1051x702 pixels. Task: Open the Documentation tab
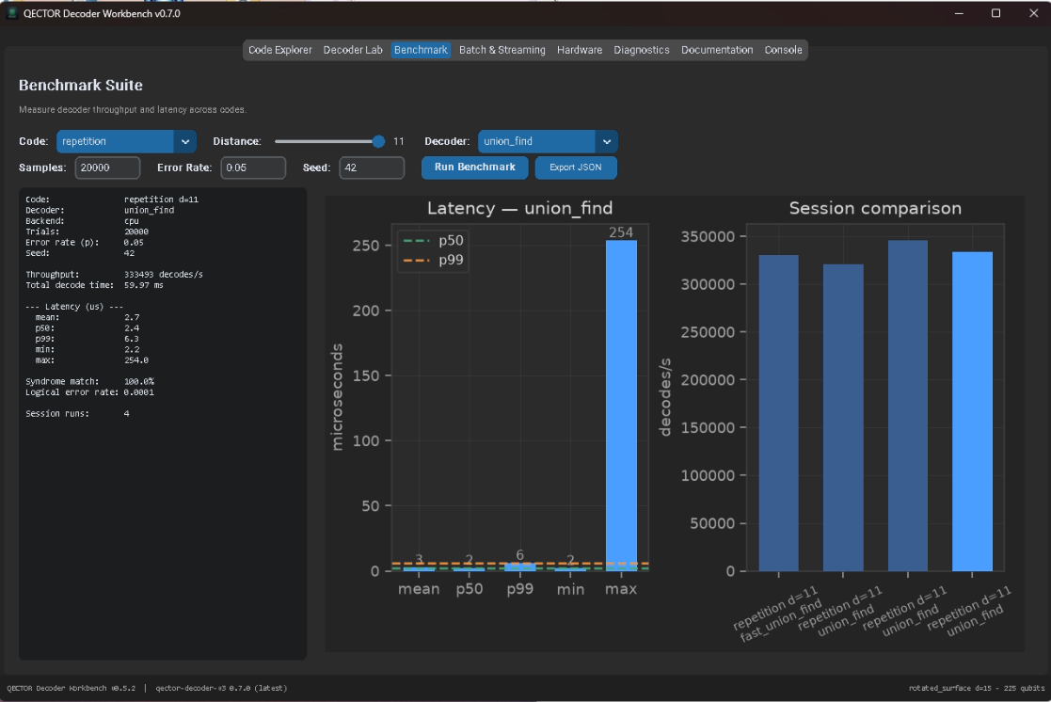(x=717, y=50)
